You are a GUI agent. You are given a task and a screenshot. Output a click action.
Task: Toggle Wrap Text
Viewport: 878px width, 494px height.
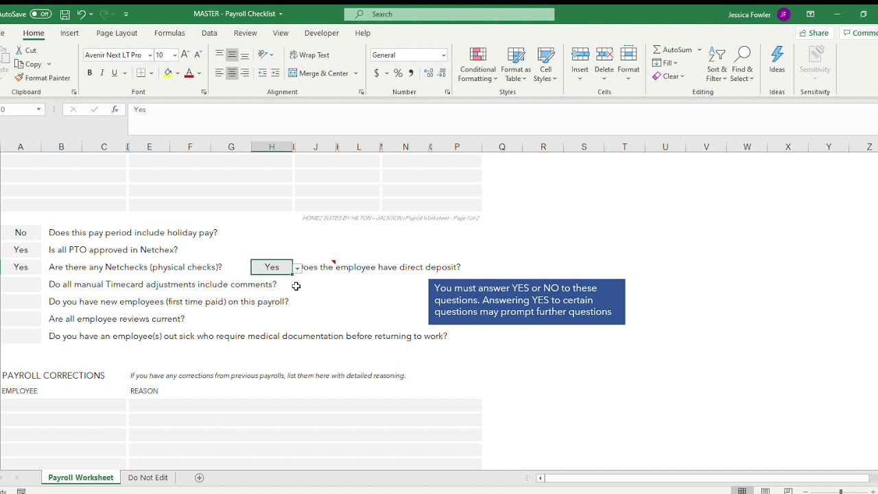(x=309, y=55)
